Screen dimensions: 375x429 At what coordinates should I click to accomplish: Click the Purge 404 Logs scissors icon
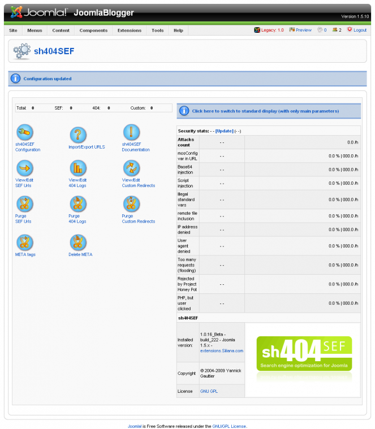click(78, 204)
